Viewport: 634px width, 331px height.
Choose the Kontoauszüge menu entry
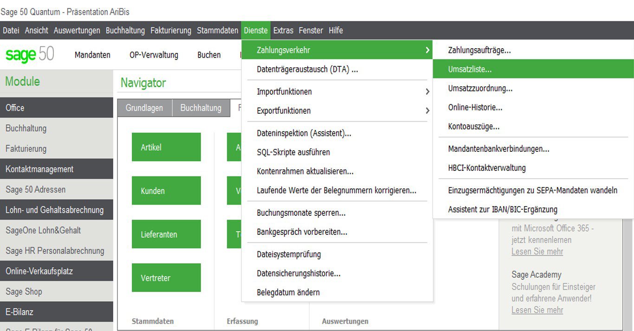pyautogui.click(x=473, y=126)
